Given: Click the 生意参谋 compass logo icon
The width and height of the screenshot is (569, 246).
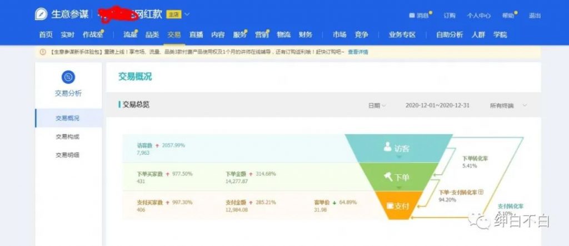Looking at the screenshot, I should (41, 14).
